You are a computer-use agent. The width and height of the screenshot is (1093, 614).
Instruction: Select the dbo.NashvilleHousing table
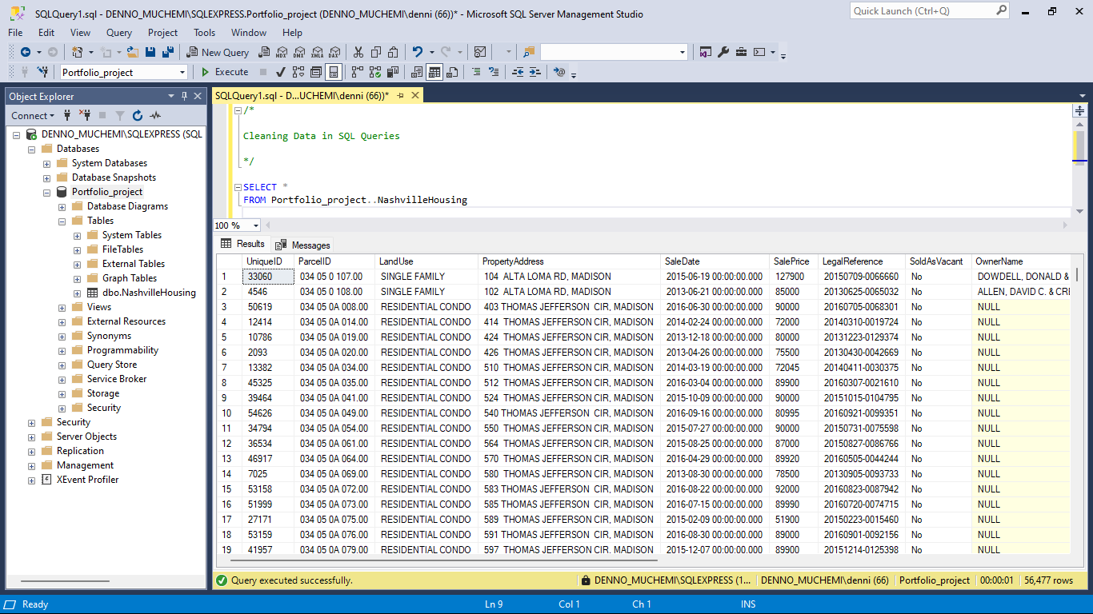point(149,293)
